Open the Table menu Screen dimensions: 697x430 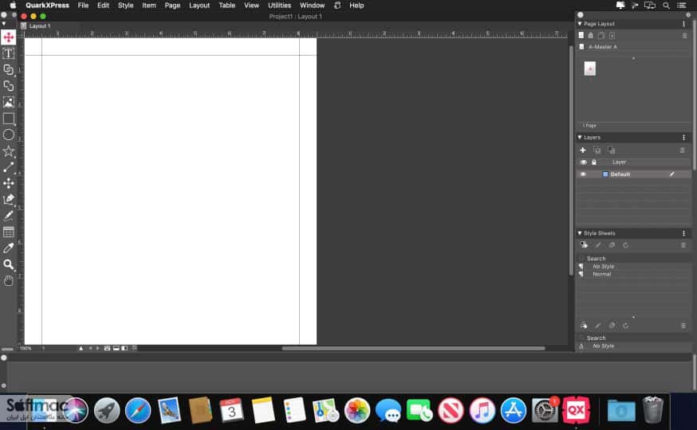pos(226,6)
